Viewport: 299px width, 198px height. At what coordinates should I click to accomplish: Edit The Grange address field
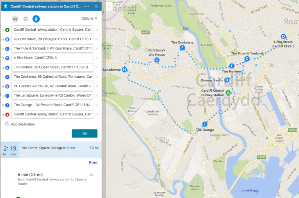(52, 105)
